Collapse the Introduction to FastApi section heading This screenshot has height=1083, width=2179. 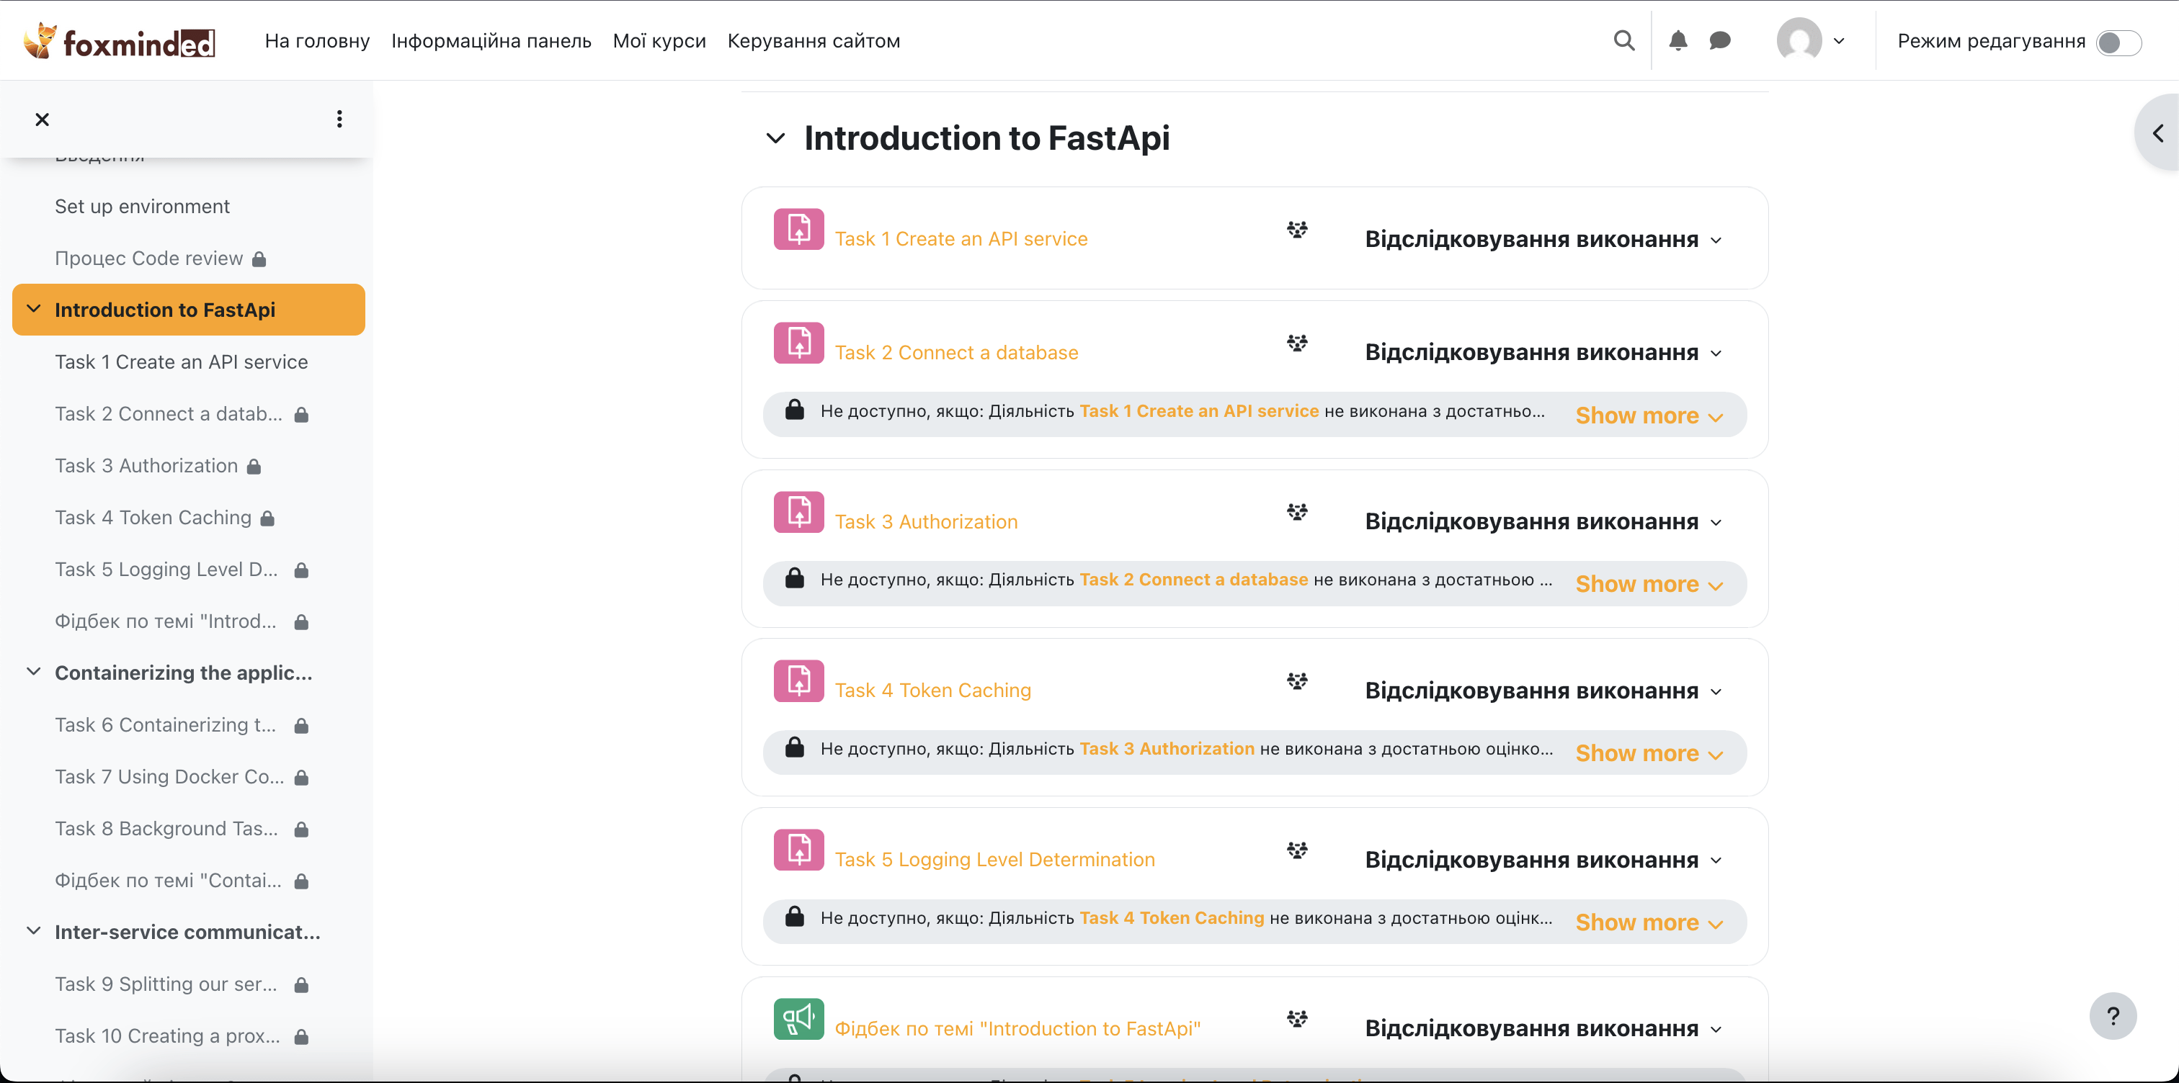click(x=775, y=138)
